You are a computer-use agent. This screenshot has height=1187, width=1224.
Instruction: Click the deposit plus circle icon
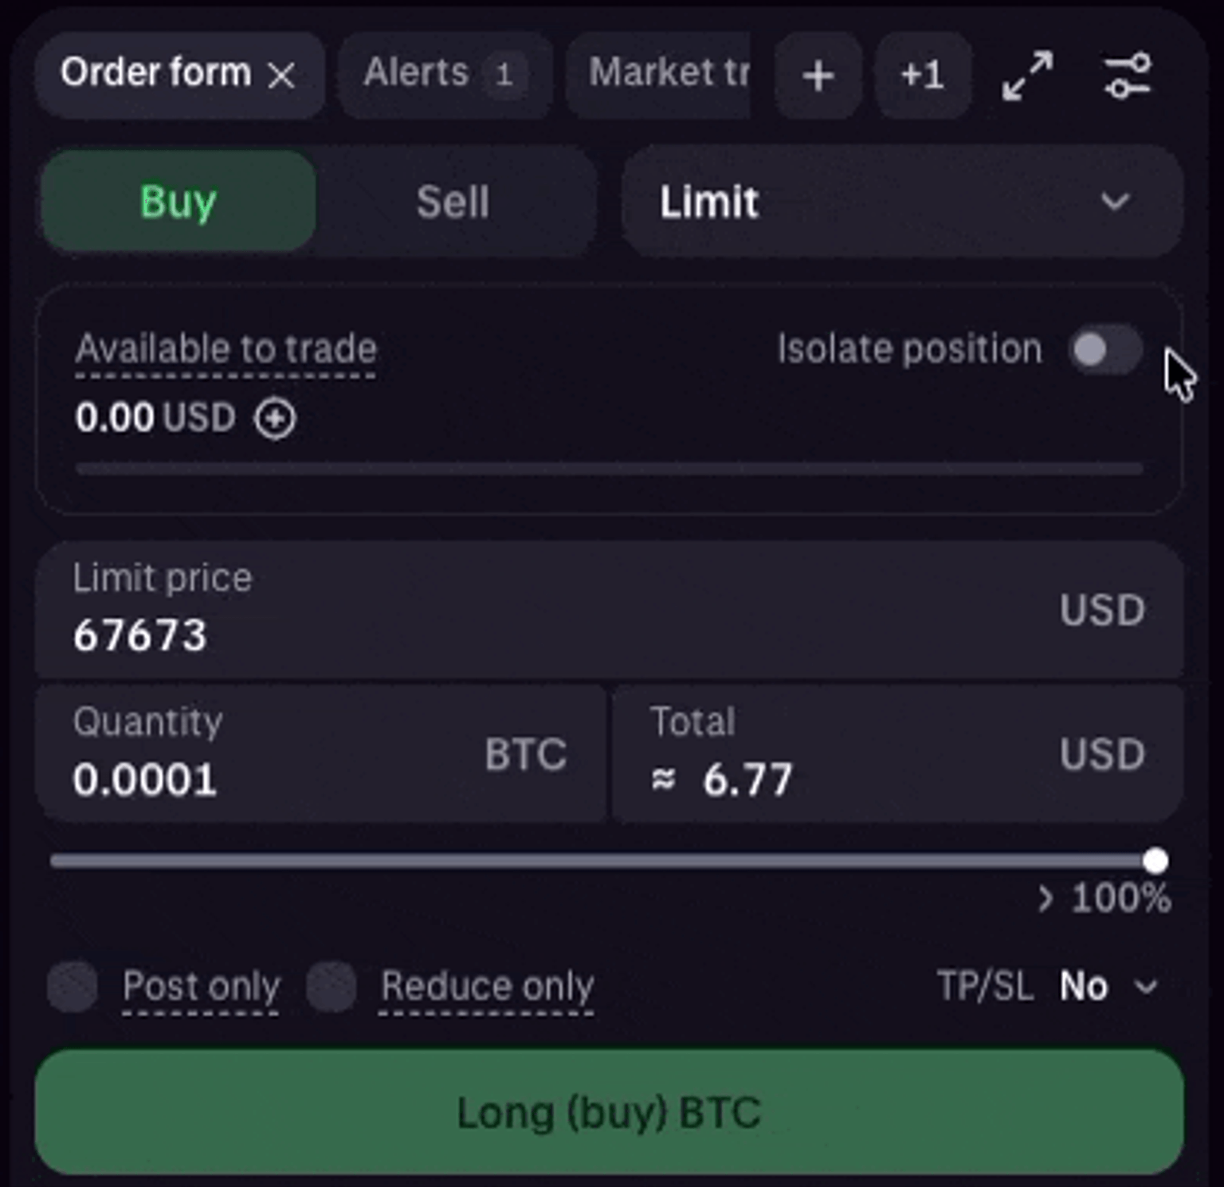[275, 419]
